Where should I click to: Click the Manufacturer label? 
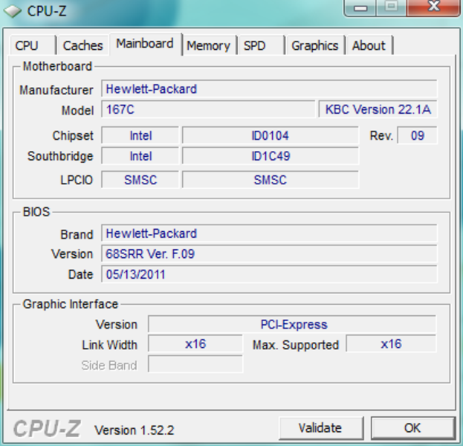(x=56, y=90)
